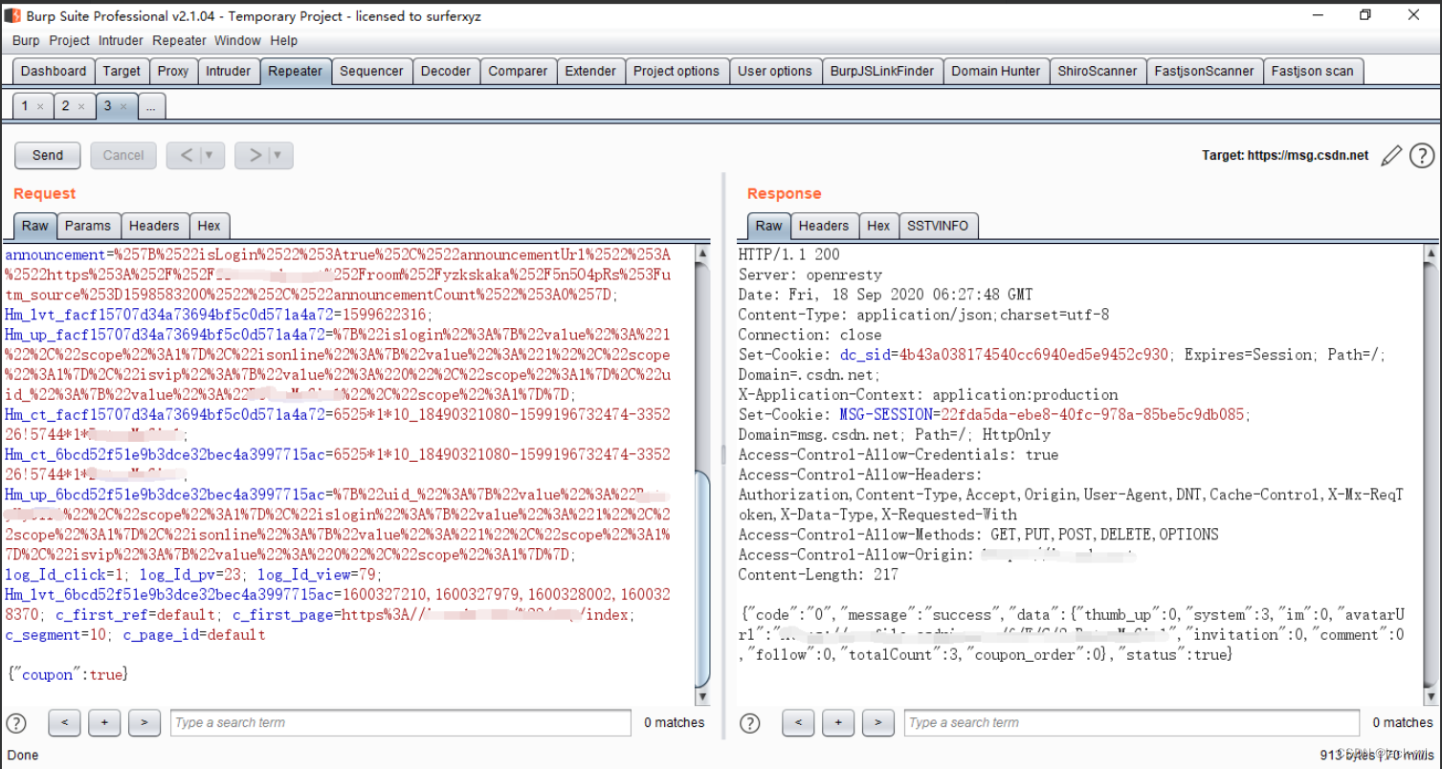The height and width of the screenshot is (769, 1442).
Task: Click the response search term field
Action: (x=1132, y=723)
